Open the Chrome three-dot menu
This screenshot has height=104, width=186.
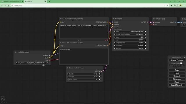pyautogui.click(x=184, y=5)
